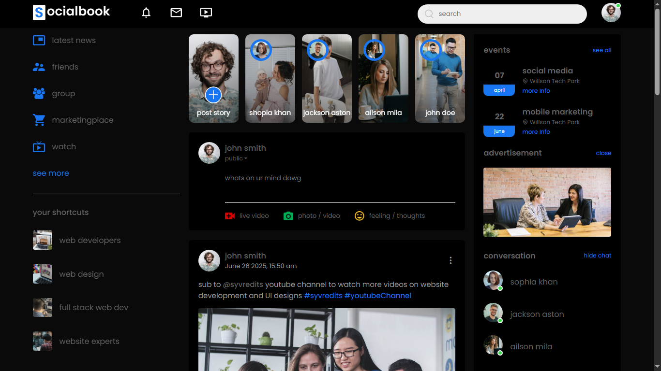661x371 pixels.
Task: Click web developers shortcut thumbnail
Action: click(x=43, y=240)
